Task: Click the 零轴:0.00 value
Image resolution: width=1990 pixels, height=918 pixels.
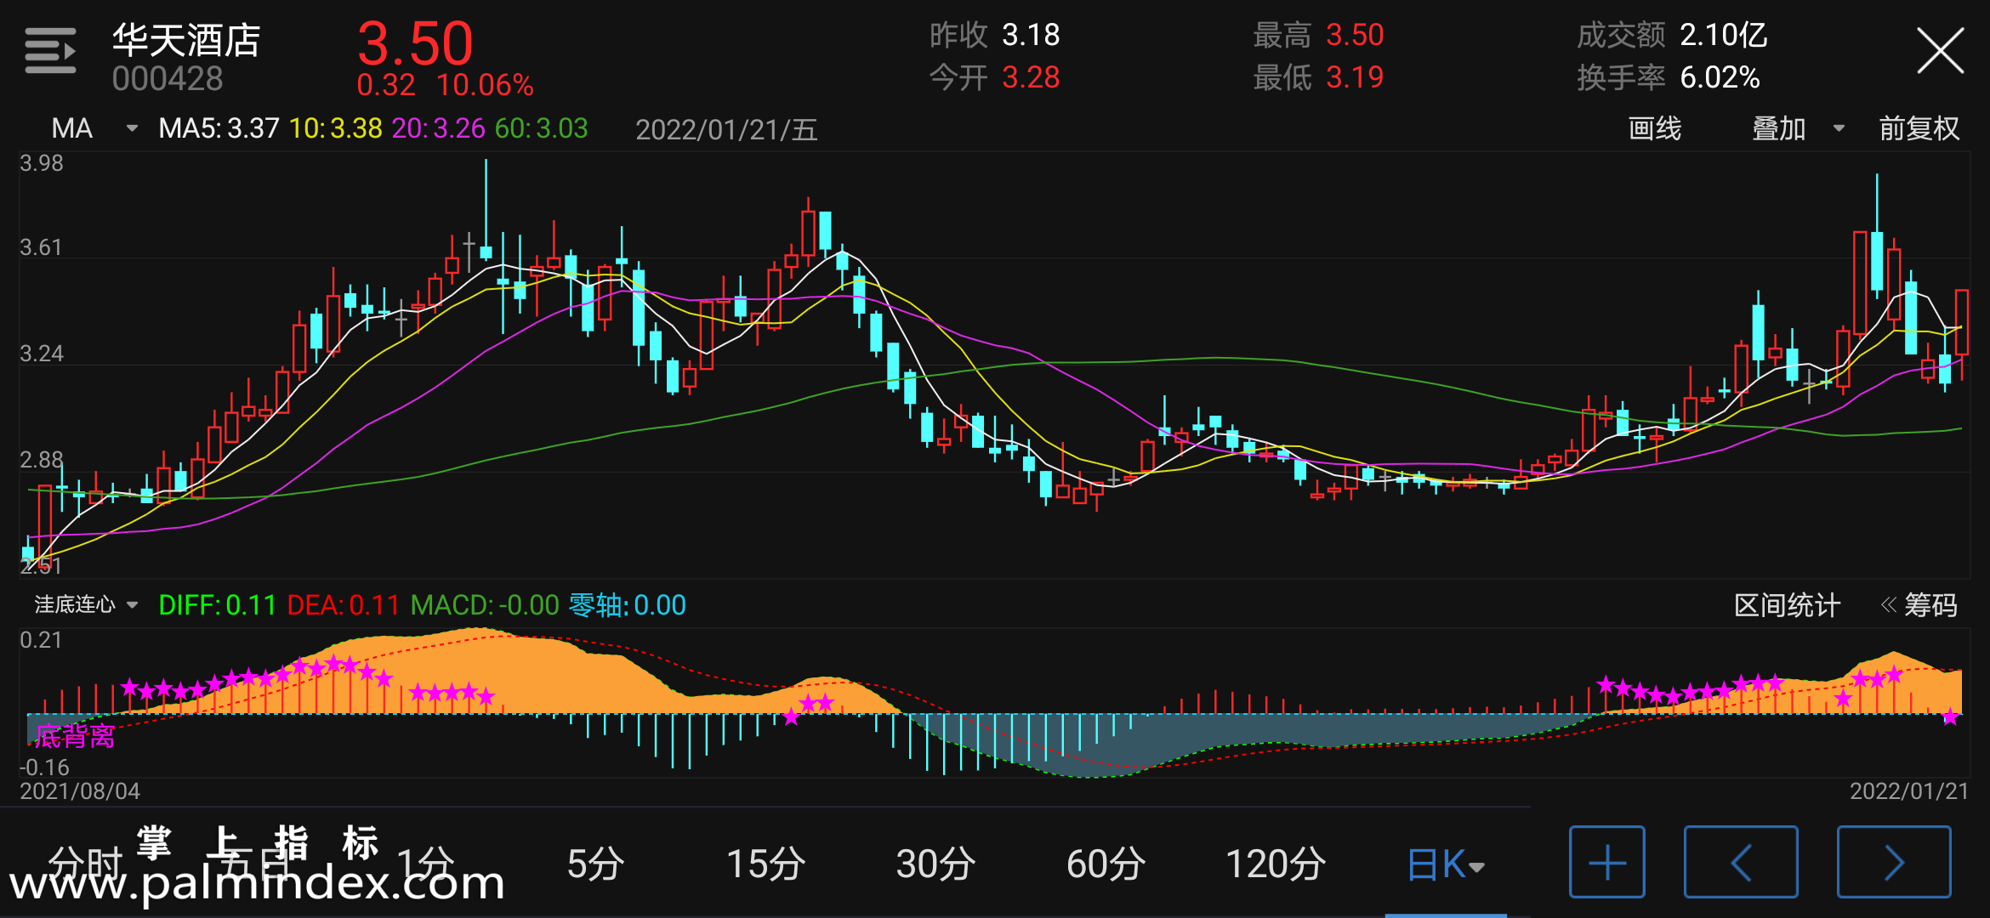Action: point(627,605)
